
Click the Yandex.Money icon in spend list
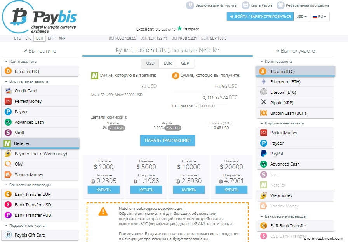tap(8, 175)
